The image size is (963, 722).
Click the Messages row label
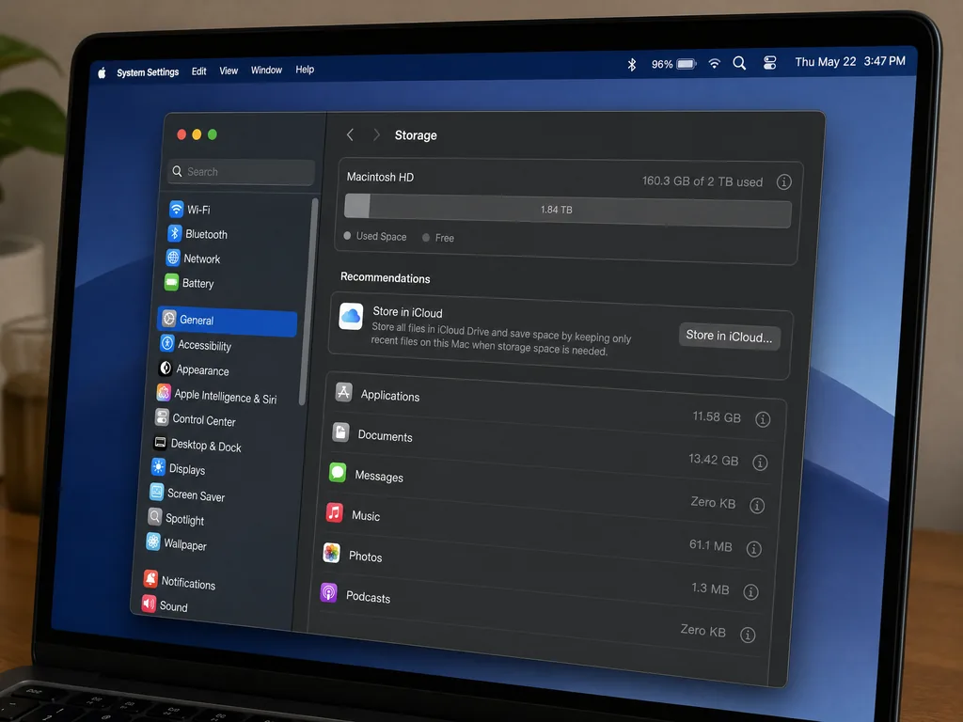pyautogui.click(x=379, y=477)
